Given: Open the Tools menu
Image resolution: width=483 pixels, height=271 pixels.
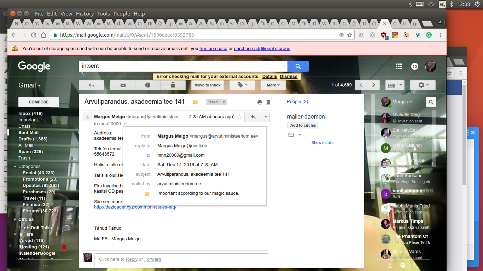Looking at the screenshot, I should tap(104, 14).
